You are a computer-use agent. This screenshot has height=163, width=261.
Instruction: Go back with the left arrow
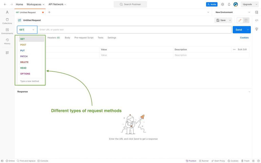pyautogui.click(x=5, y=4)
